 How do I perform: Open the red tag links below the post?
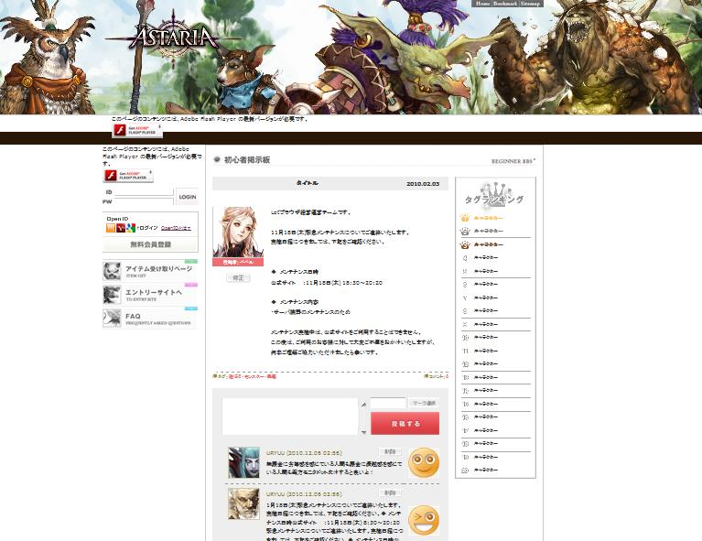click(x=252, y=376)
